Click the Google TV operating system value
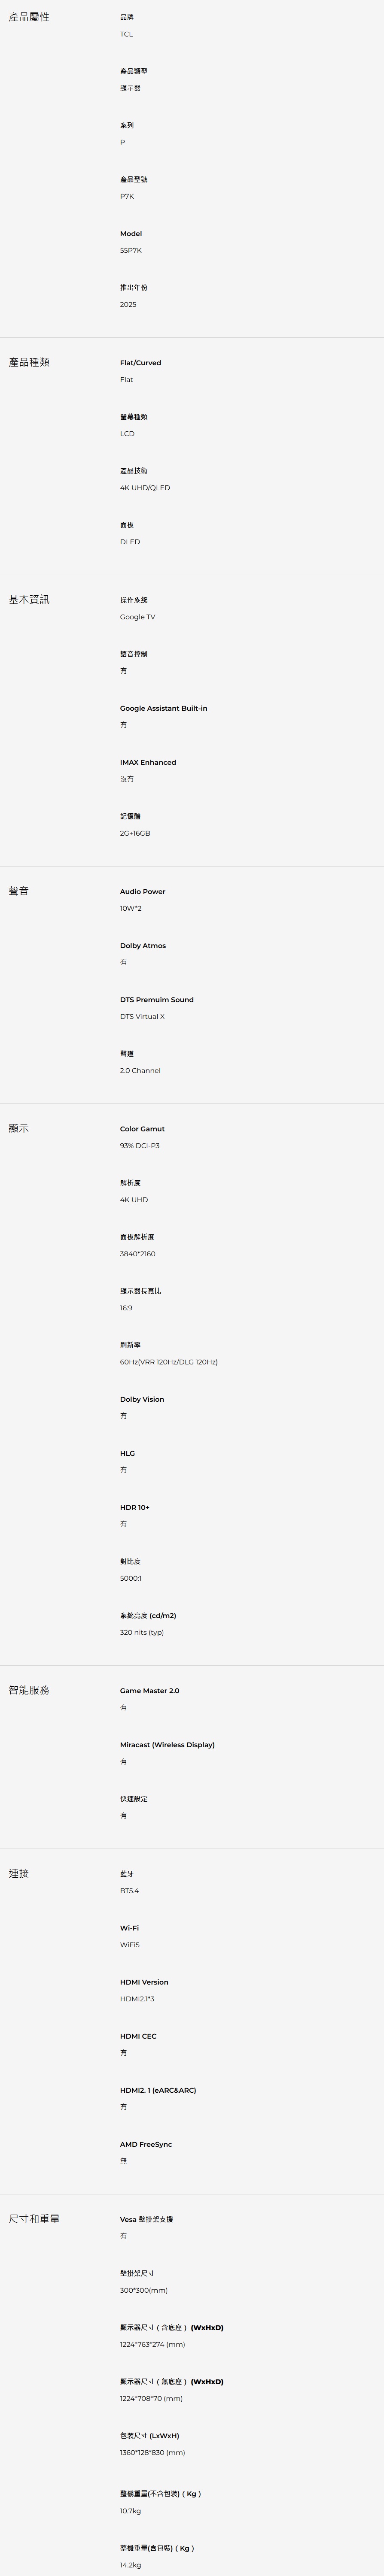This screenshot has height=2576, width=384. click(x=137, y=617)
